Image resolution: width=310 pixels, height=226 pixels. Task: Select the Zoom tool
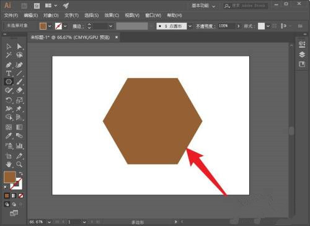pos(19,164)
